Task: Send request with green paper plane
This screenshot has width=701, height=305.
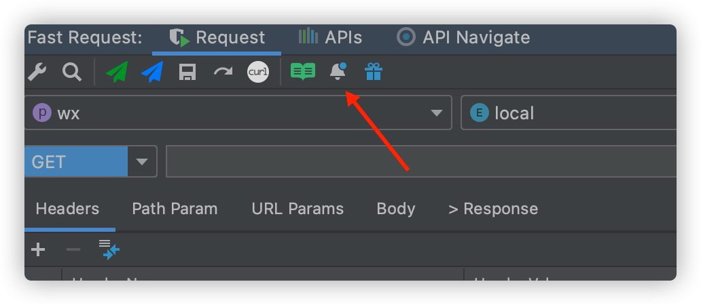Action: pyautogui.click(x=117, y=72)
